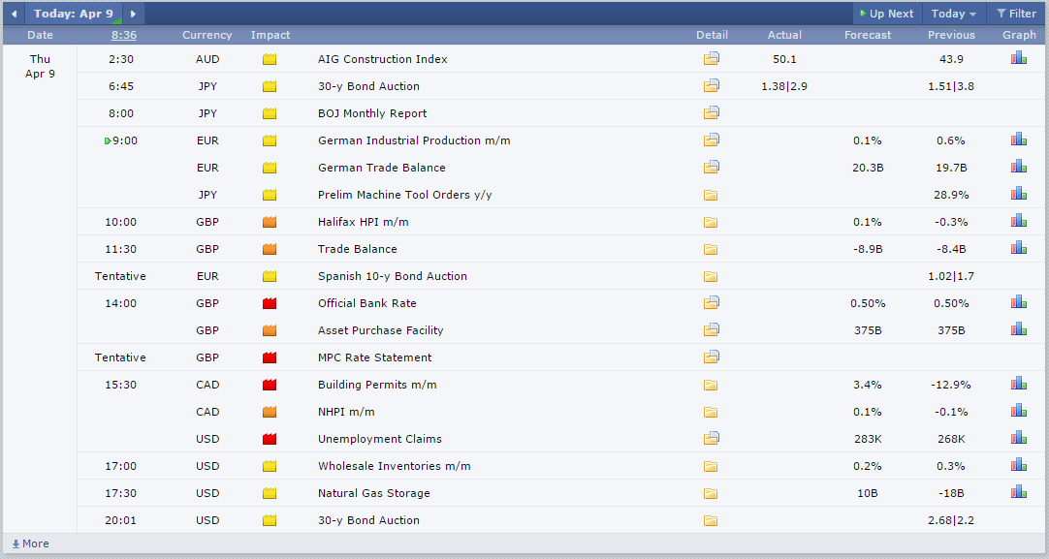Open detail folder for Wholesale Inventories m/m
This screenshot has height=559, width=1049.
pyautogui.click(x=711, y=467)
